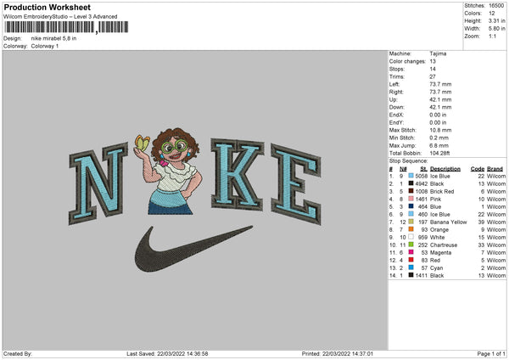
Task: Click the Trims value 27
Action: (433, 76)
